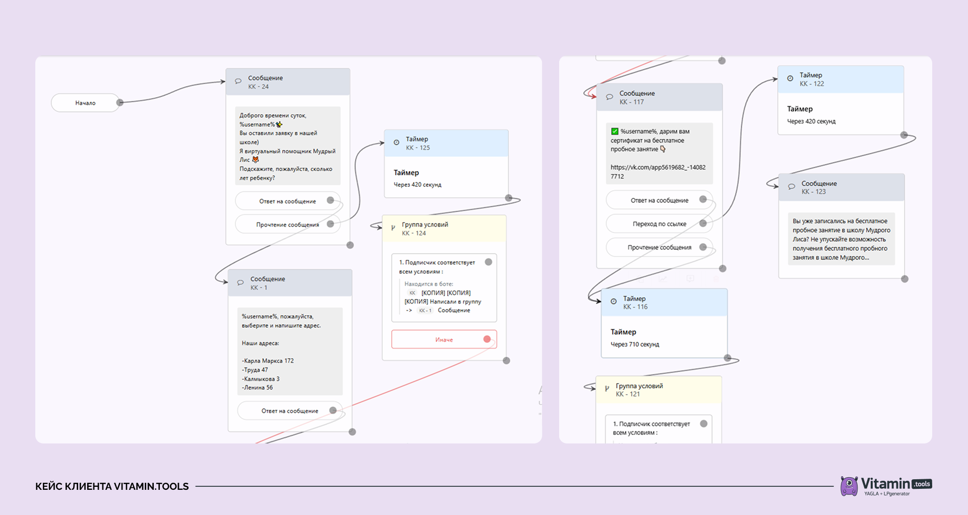Click the Начало start node
The height and width of the screenshot is (515, 968).
tap(85, 103)
